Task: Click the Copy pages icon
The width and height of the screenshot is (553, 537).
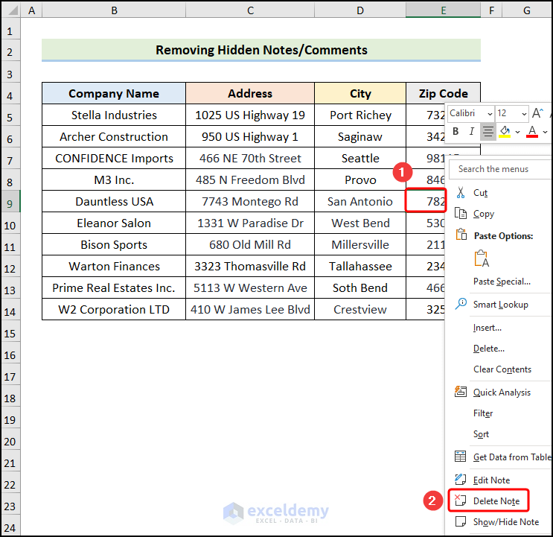Action: (x=461, y=214)
